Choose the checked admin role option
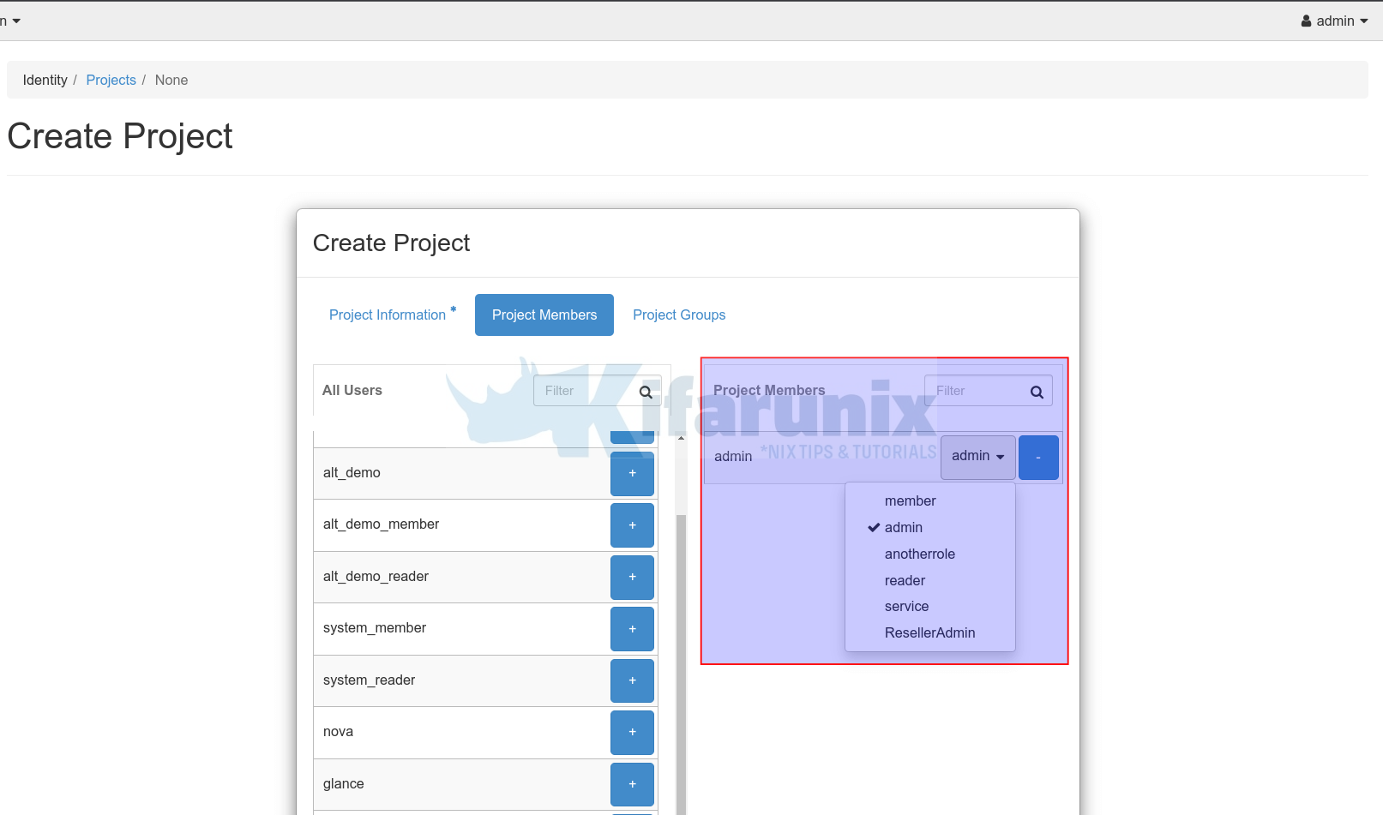The image size is (1383, 815). 904,528
